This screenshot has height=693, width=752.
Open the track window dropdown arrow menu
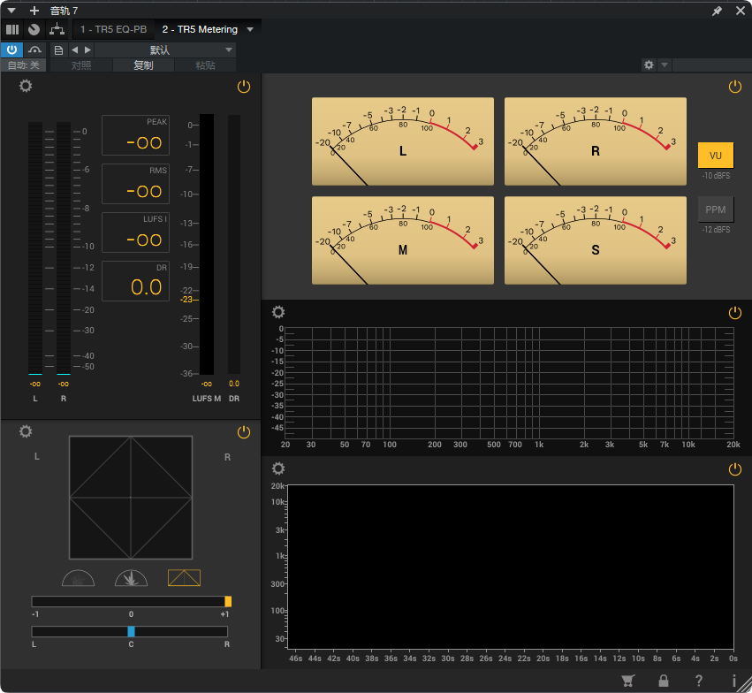11,10
